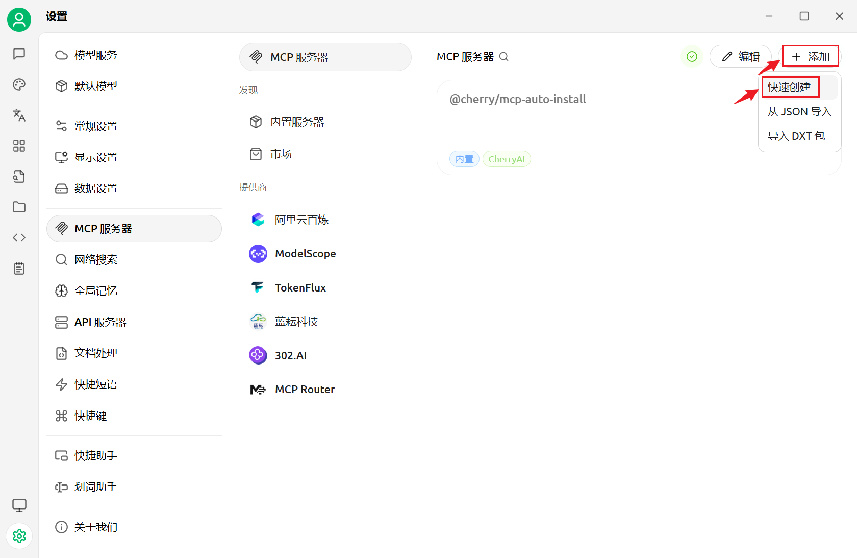
Task: Open the code tools sidebar icon
Action: [19, 237]
